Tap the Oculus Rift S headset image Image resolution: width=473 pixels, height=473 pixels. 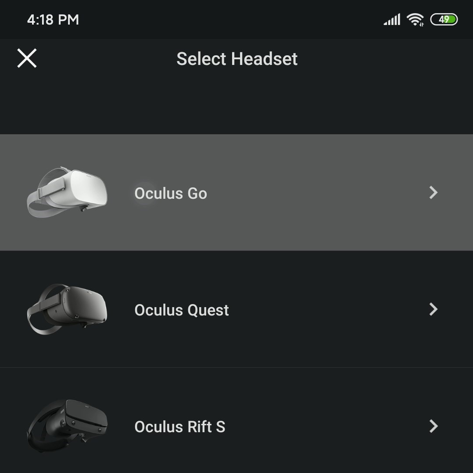pos(67,425)
